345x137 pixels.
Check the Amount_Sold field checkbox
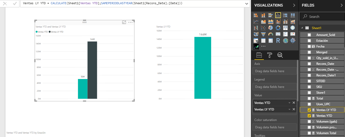tap(309, 35)
